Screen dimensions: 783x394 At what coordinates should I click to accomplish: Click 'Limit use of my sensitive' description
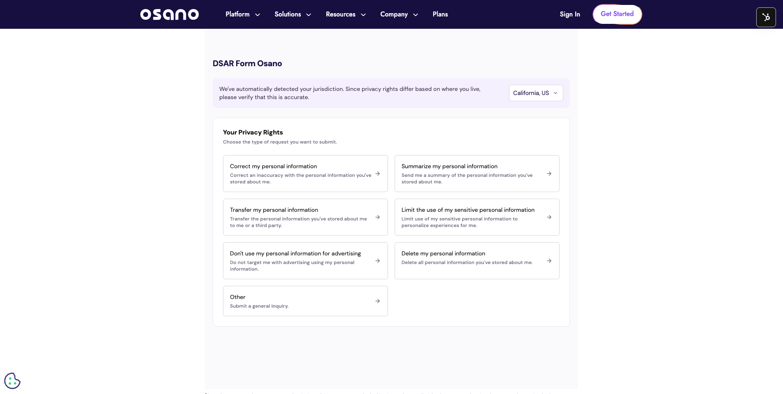tap(460, 222)
